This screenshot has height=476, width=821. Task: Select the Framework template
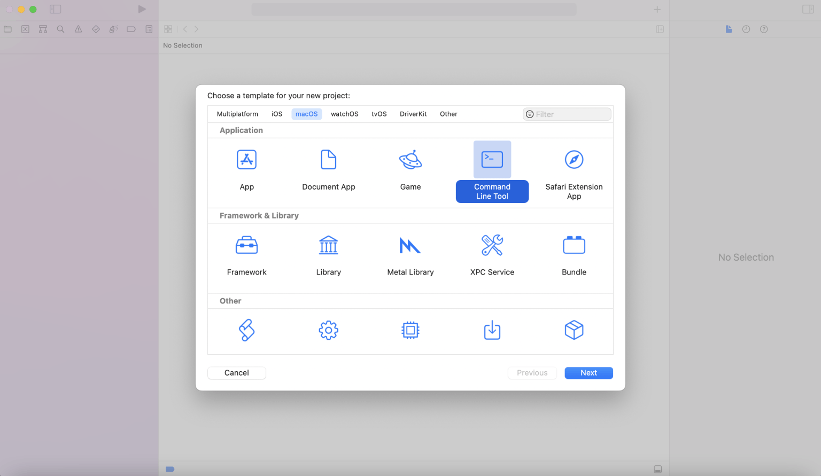[246, 255]
